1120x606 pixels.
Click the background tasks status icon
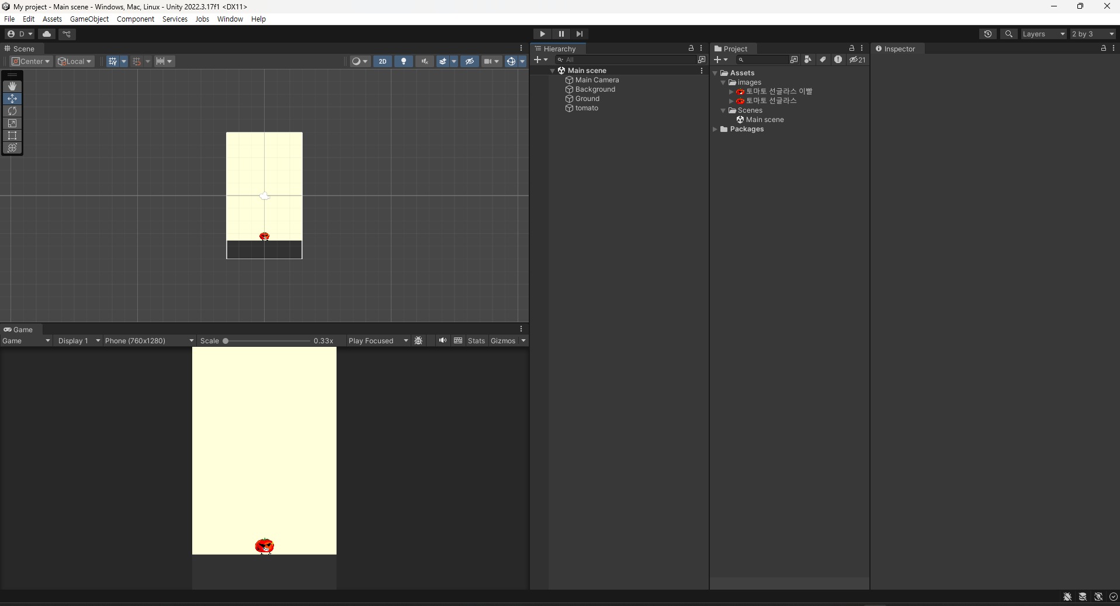tap(1114, 597)
